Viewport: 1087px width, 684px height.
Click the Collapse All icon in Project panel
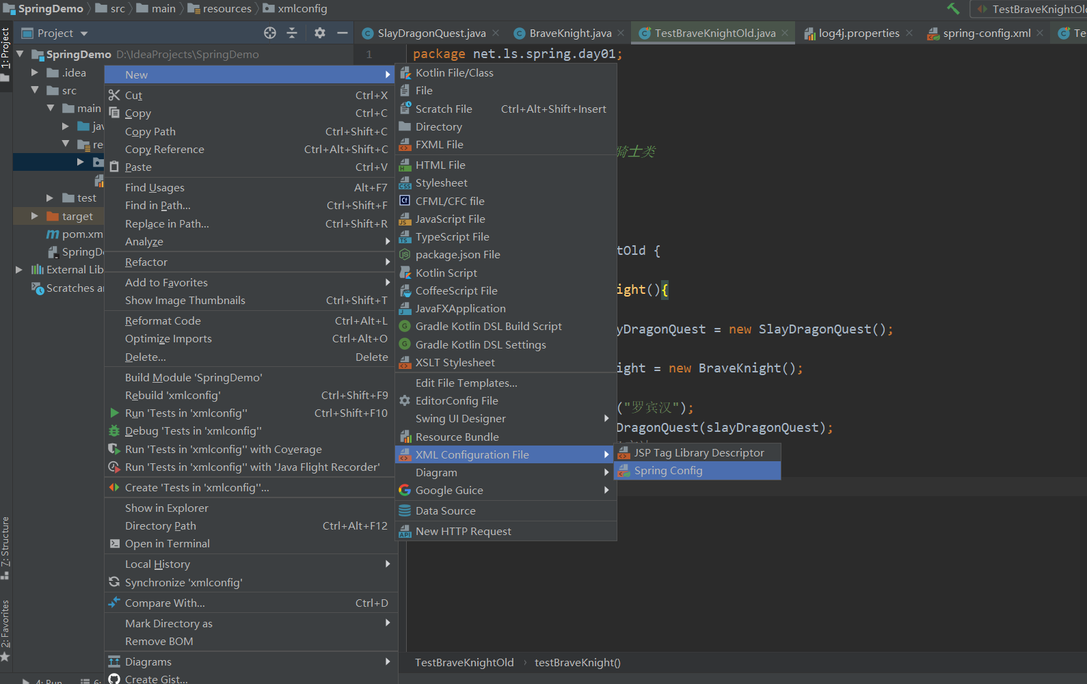[292, 33]
